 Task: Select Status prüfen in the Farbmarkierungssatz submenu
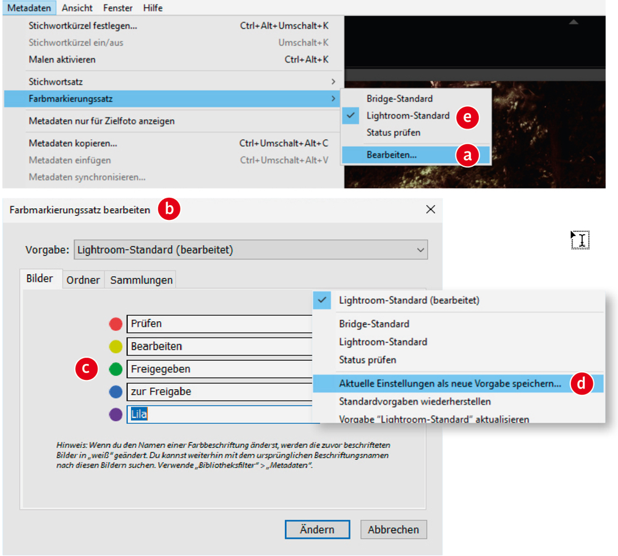point(416,132)
